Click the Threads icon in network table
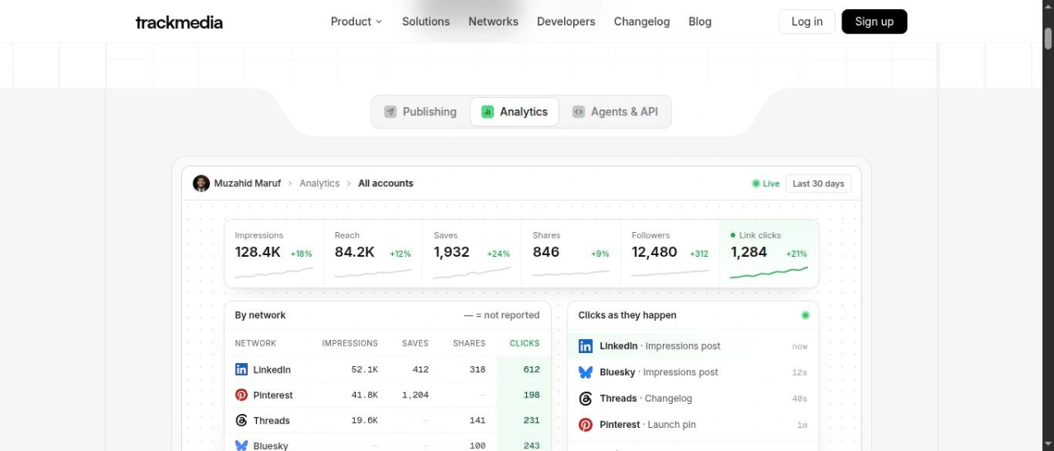Viewport: 1054px width, 451px height. click(241, 421)
